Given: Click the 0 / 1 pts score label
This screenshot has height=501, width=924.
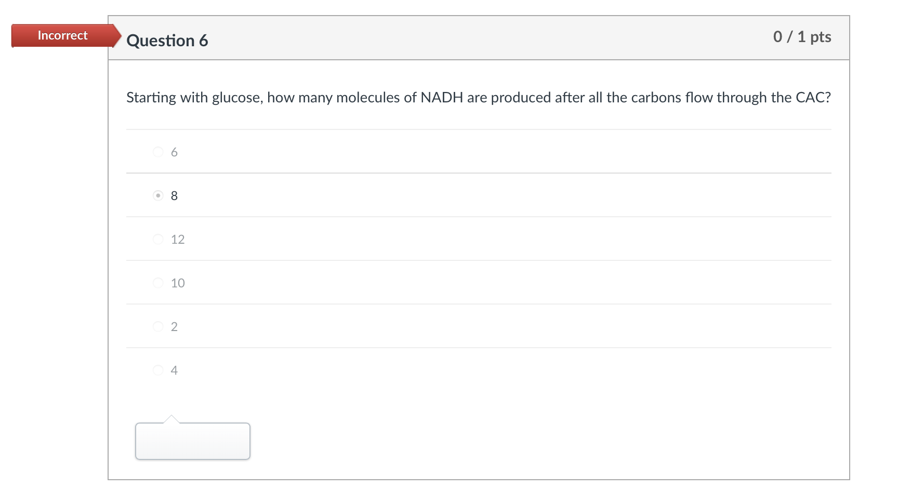Looking at the screenshot, I should pos(802,37).
